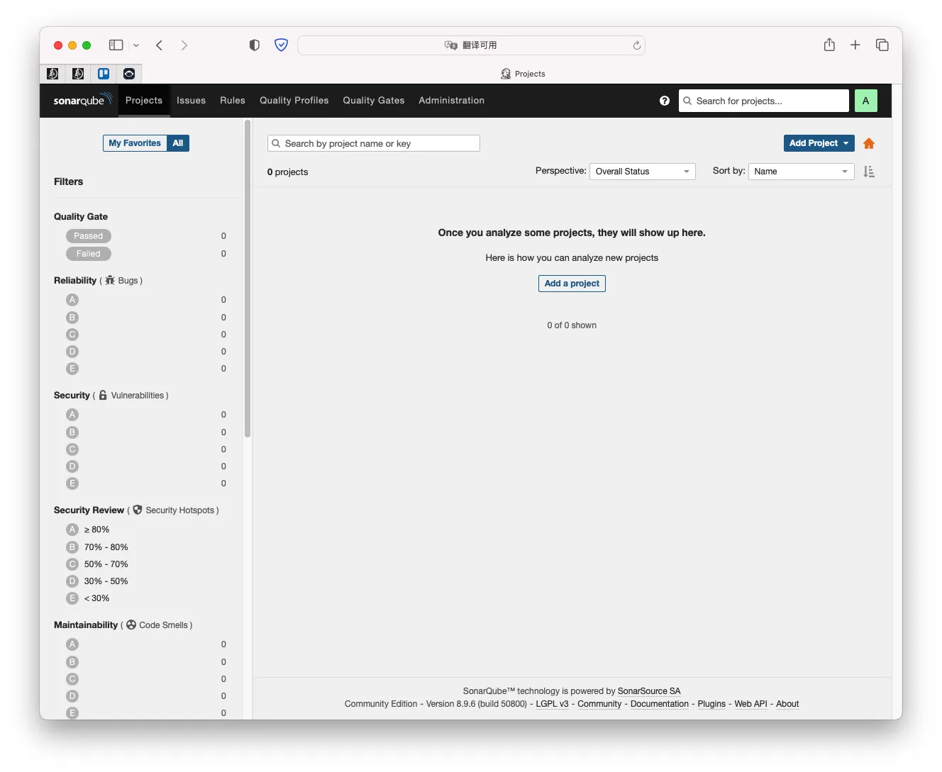Select Maintainability rating D filter
Screen dimensions: 942x772
click(x=72, y=696)
